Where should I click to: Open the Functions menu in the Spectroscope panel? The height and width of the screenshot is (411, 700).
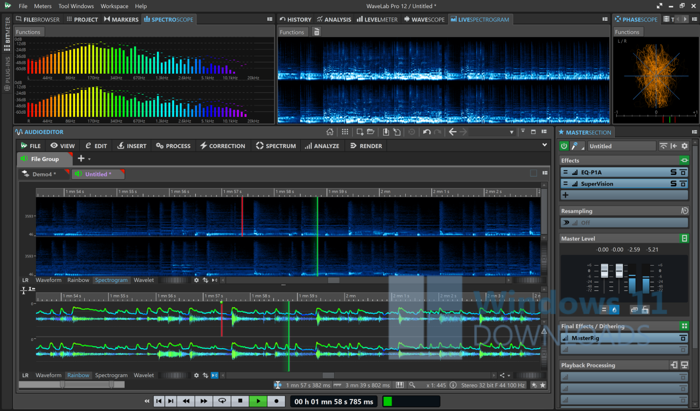[29, 32]
